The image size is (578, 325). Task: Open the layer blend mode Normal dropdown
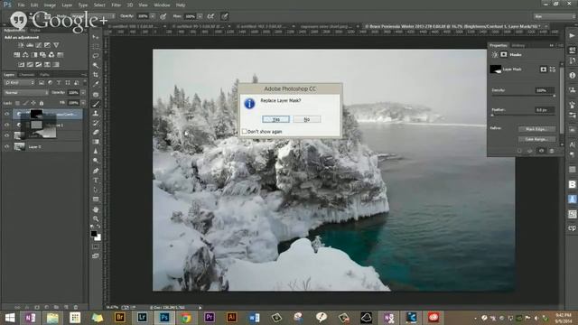pyautogui.click(x=25, y=92)
